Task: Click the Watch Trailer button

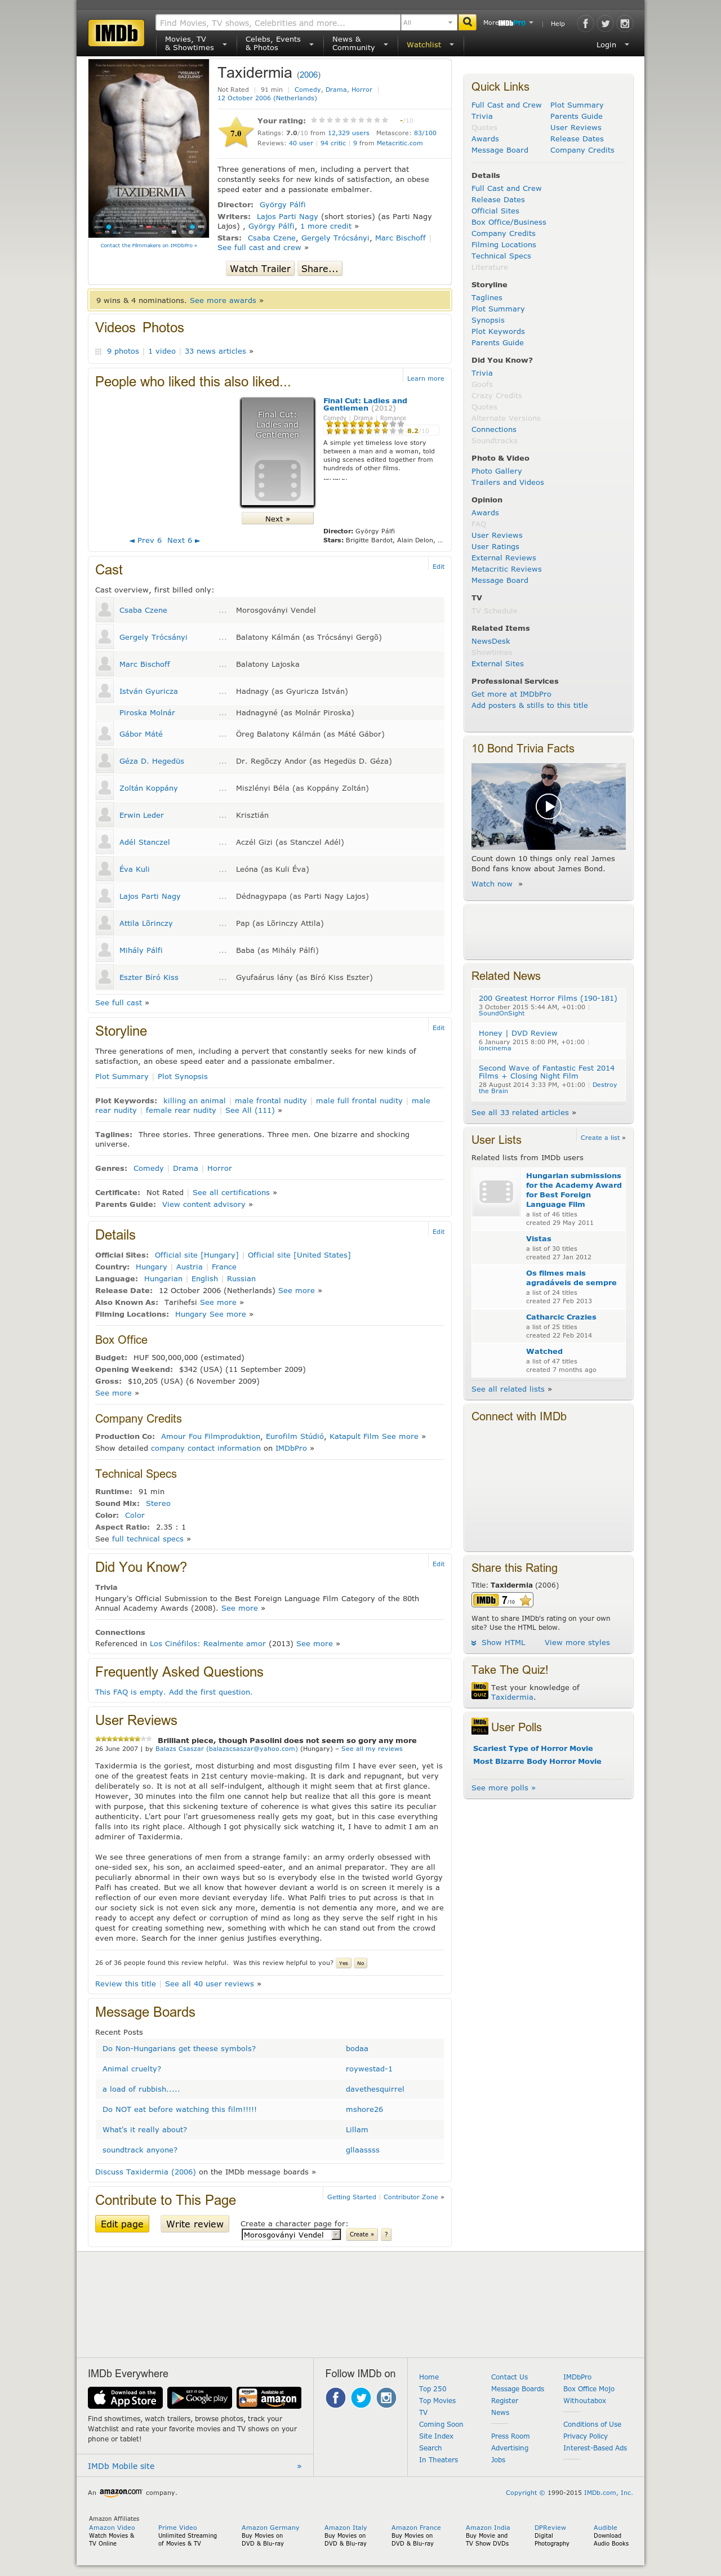Action: click(x=260, y=268)
